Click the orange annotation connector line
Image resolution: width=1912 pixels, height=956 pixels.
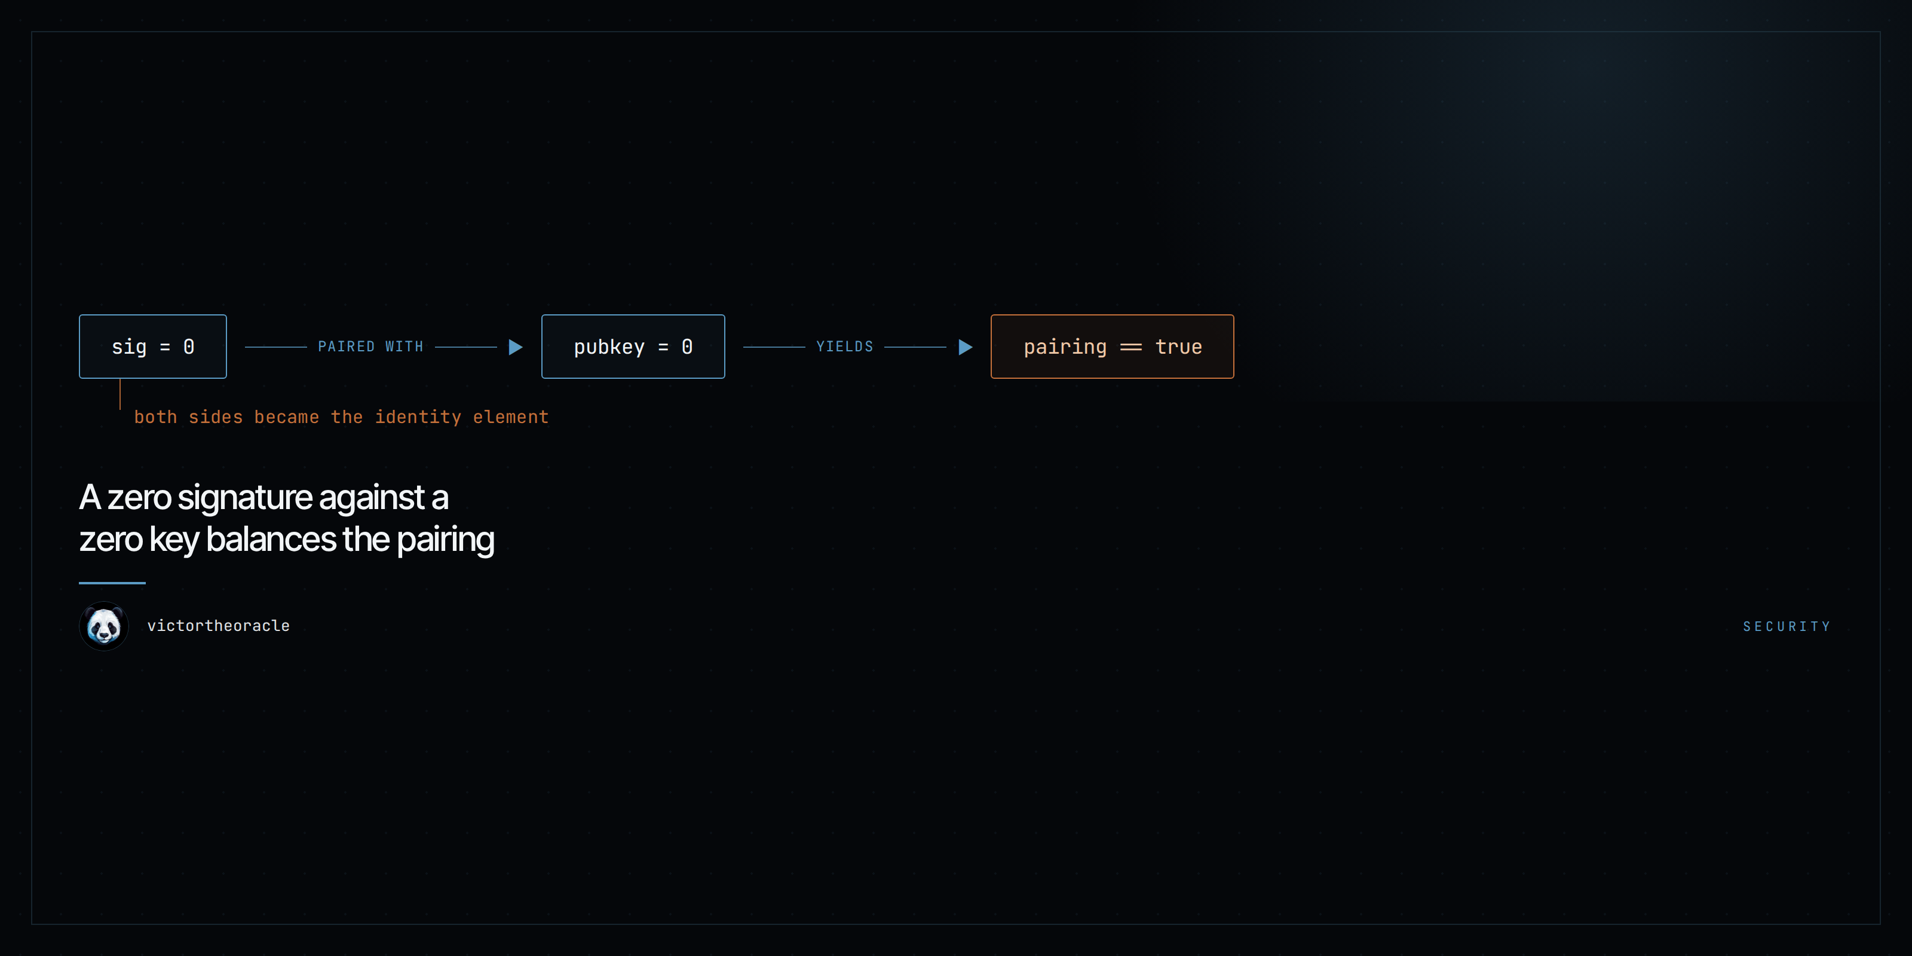pyautogui.click(x=119, y=394)
